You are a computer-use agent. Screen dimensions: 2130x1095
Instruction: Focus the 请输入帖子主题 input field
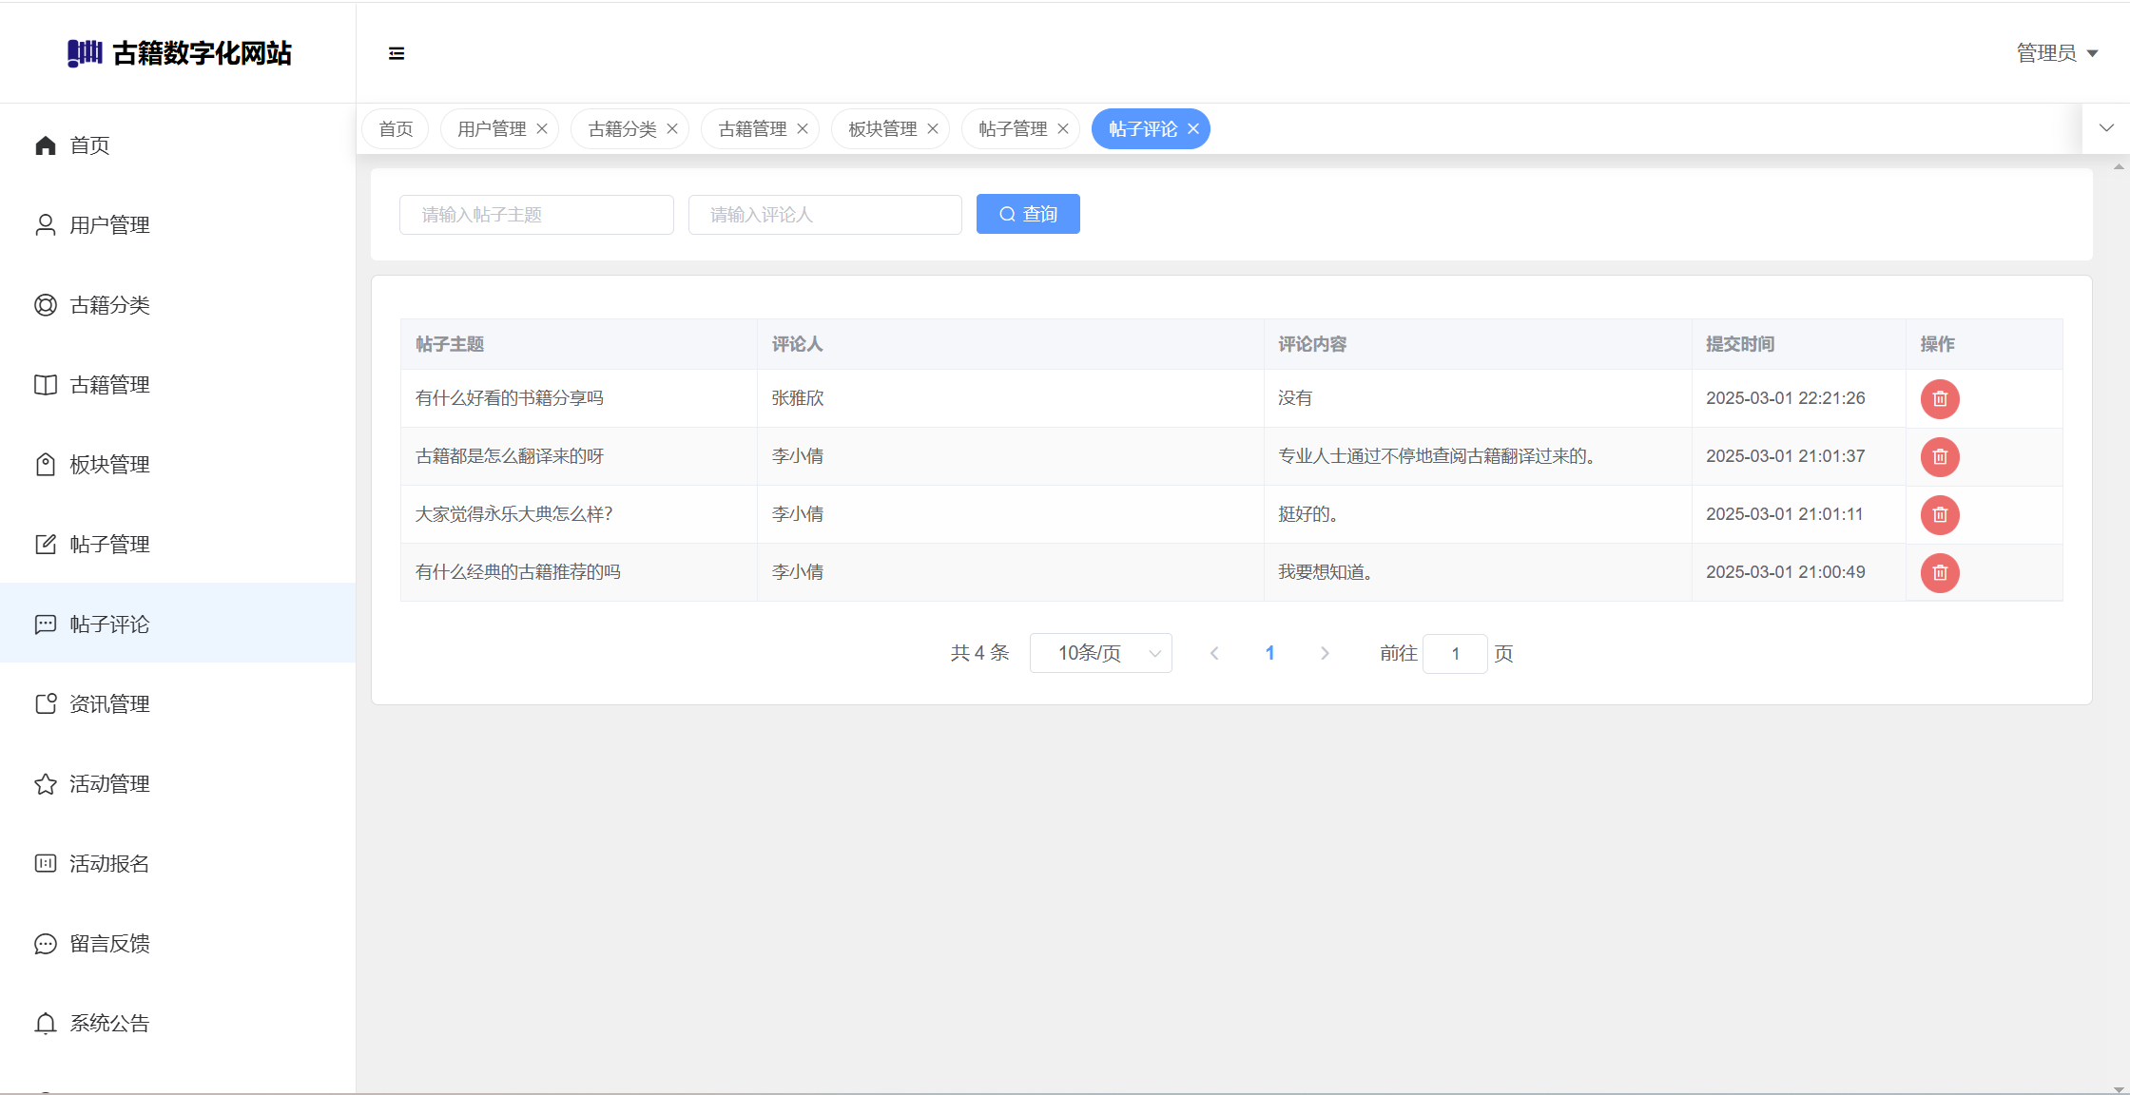(536, 215)
